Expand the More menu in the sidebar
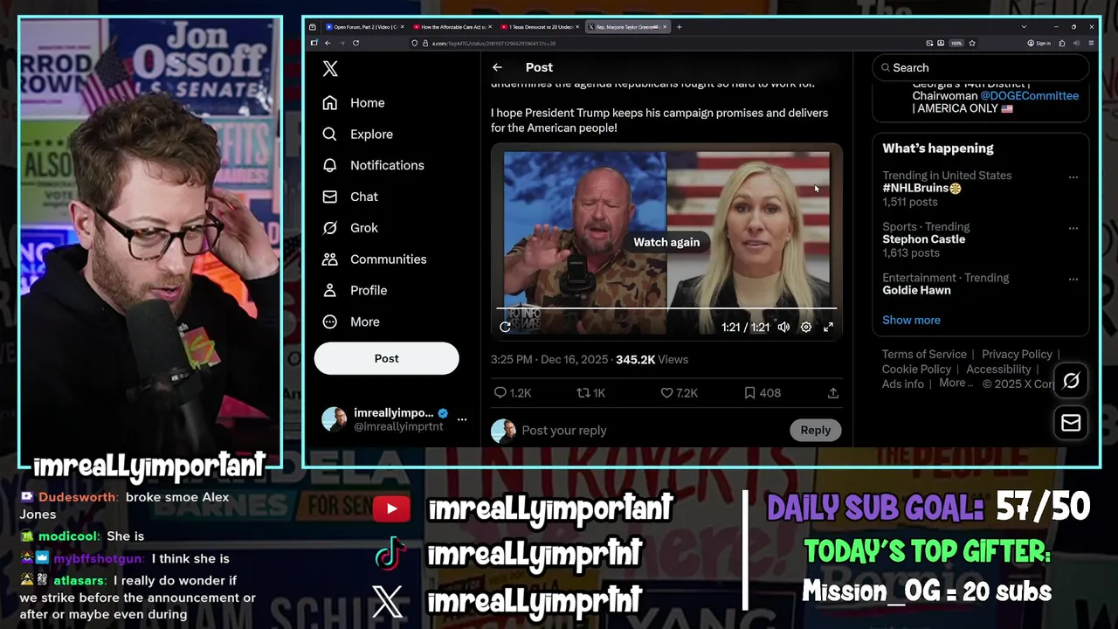Screen dimensions: 1118x629 tap(351, 321)
